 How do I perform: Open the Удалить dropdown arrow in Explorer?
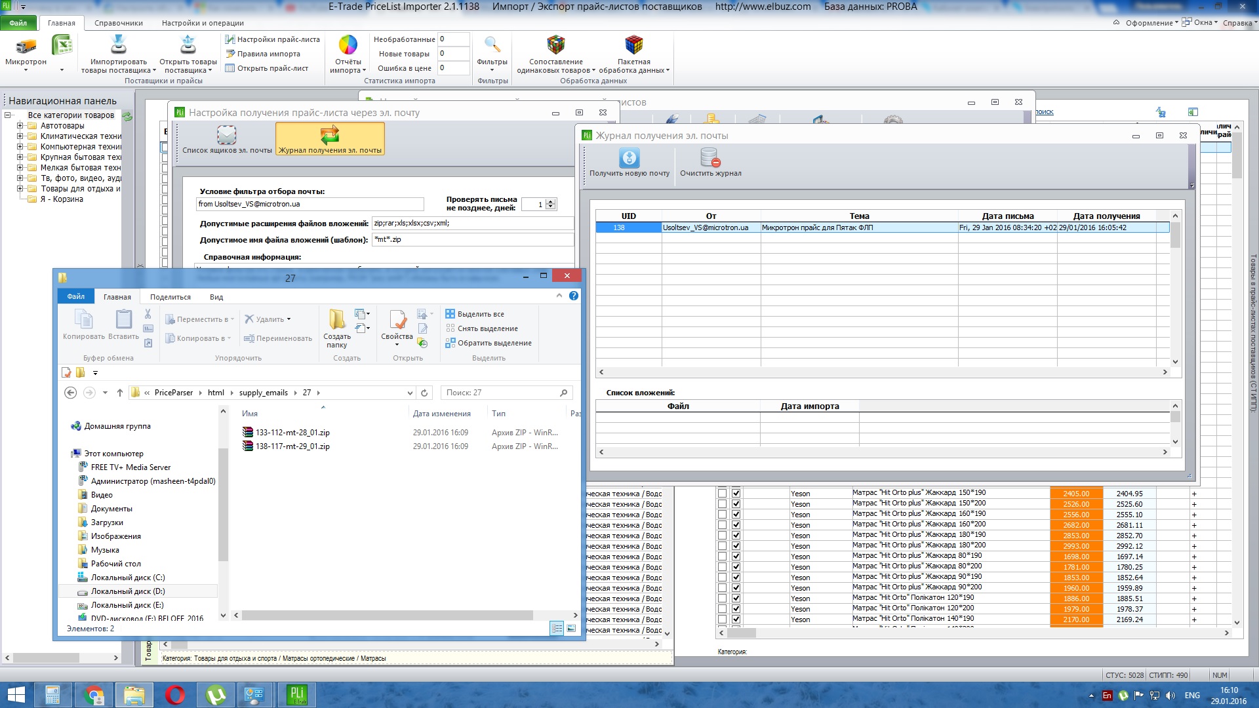click(289, 319)
